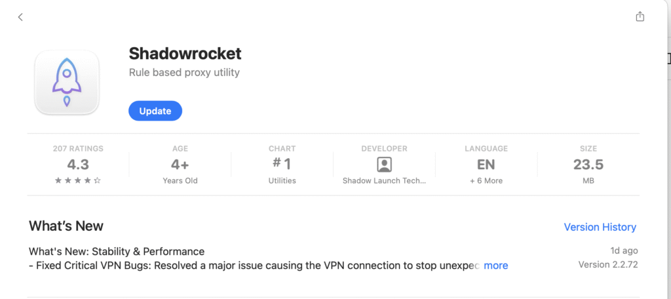
Task: Expand release notes with the more link
Action: click(x=495, y=266)
